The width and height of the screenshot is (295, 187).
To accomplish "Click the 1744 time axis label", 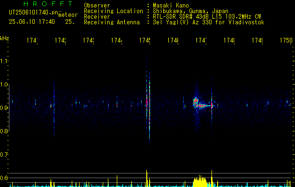I will coord(117,40).
